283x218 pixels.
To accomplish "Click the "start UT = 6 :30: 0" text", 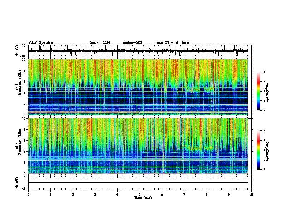I will click(x=173, y=43).
